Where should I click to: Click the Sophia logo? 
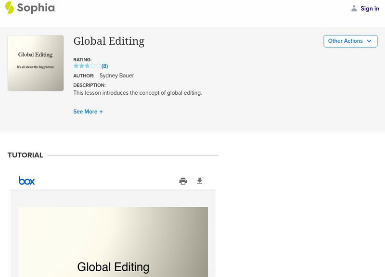click(x=30, y=8)
